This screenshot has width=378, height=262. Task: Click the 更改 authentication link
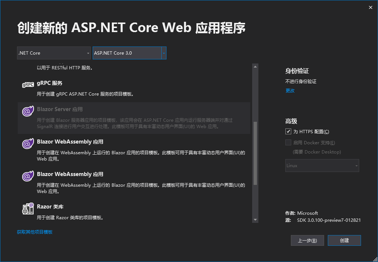290,91
